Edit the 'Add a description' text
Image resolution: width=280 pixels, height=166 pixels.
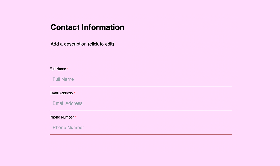(x=69, y=44)
